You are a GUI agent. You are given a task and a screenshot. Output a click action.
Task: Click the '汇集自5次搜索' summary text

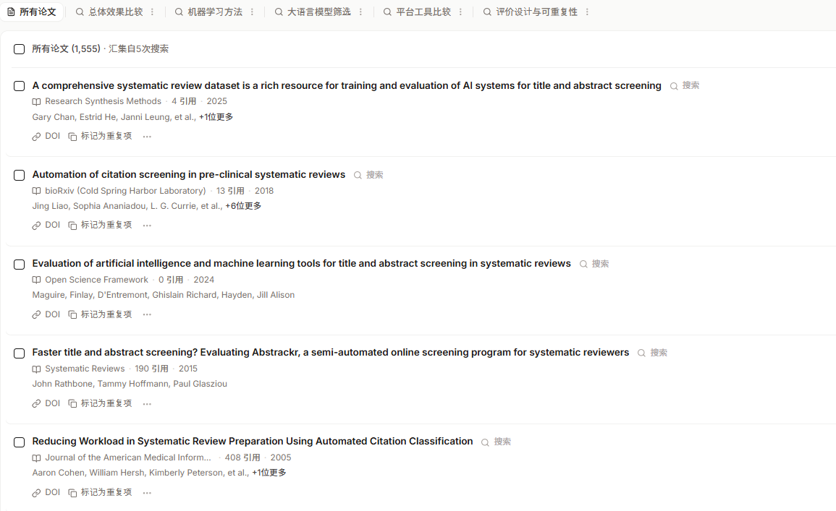click(x=139, y=49)
